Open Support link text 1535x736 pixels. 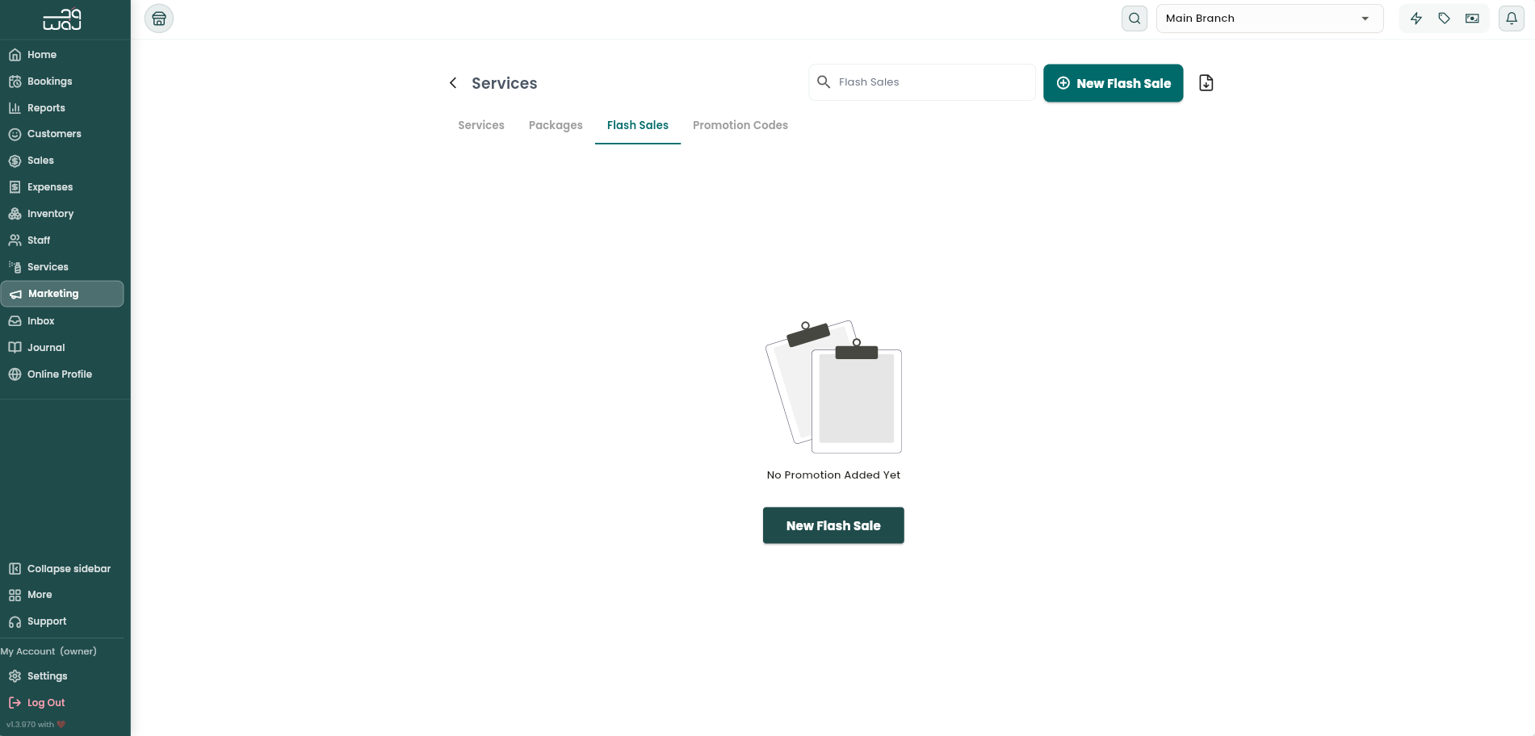(x=47, y=621)
